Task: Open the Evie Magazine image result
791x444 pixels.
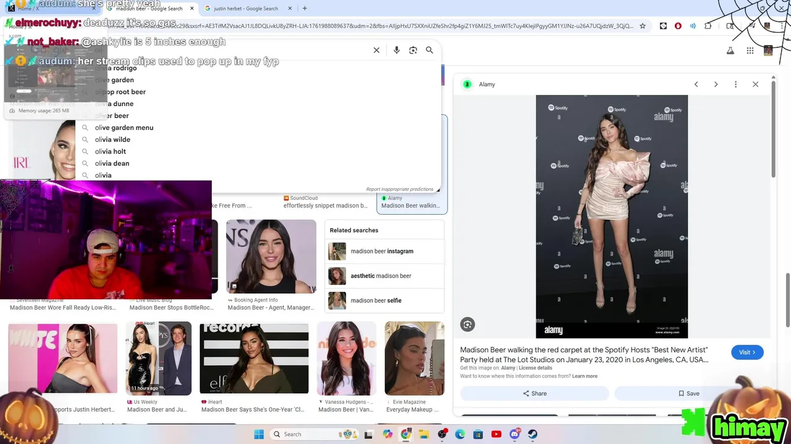Action: (x=414, y=358)
